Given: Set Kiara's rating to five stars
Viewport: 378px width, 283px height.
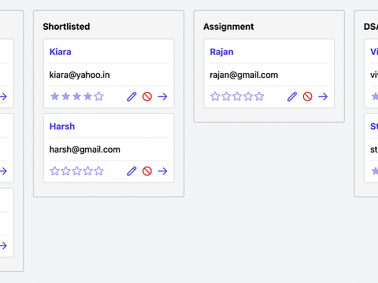Looking at the screenshot, I should tap(99, 96).
